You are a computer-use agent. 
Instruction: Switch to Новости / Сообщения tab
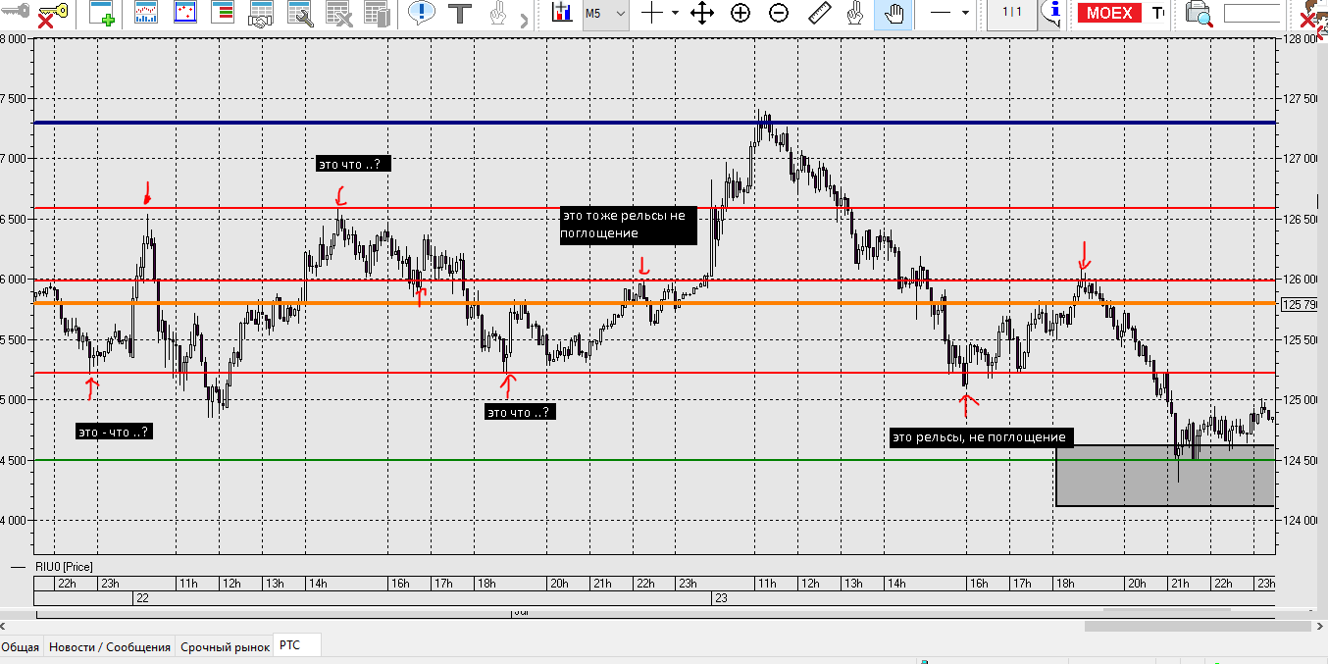pyautogui.click(x=110, y=646)
